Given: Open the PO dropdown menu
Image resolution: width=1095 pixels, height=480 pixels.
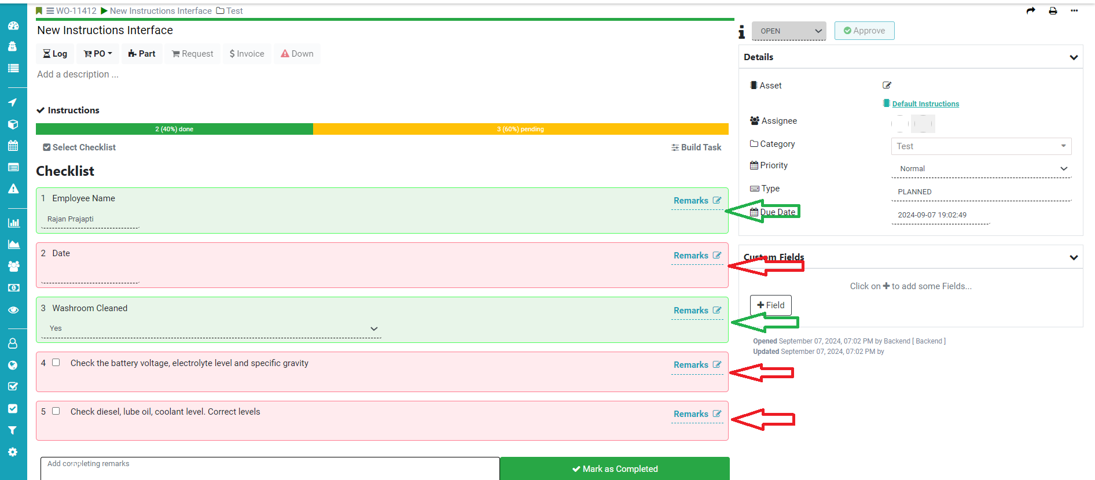Looking at the screenshot, I should click(98, 54).
